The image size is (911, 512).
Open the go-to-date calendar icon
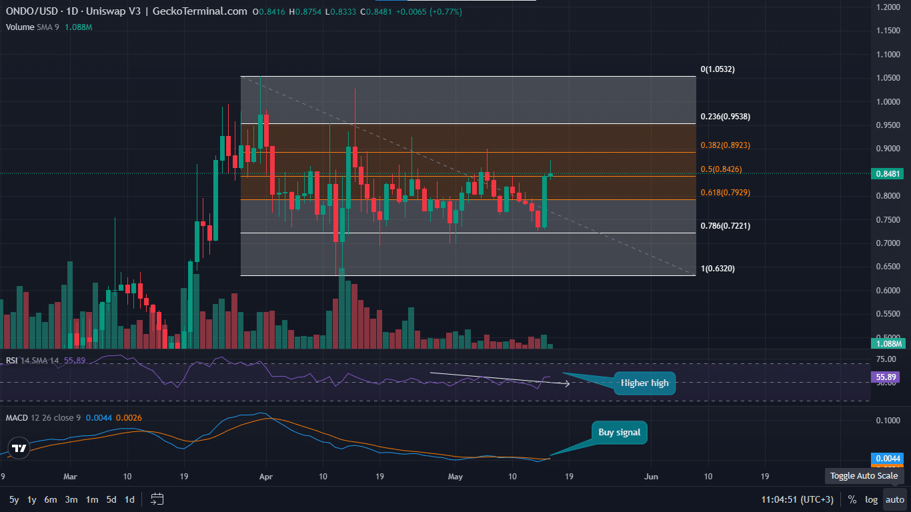click(x=157, y=499)
